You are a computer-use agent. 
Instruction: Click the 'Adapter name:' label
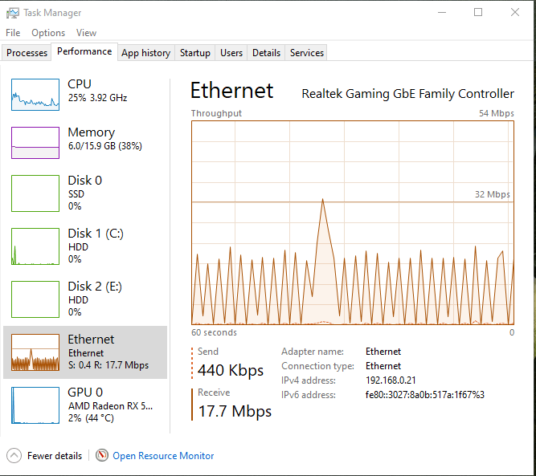tap(313, 352)
